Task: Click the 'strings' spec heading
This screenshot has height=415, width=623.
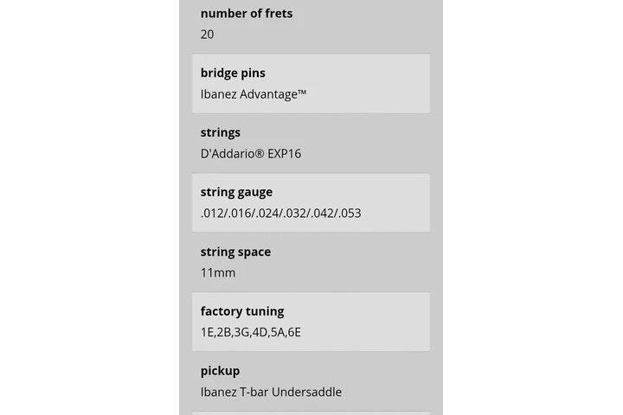Action: (221, 132)
